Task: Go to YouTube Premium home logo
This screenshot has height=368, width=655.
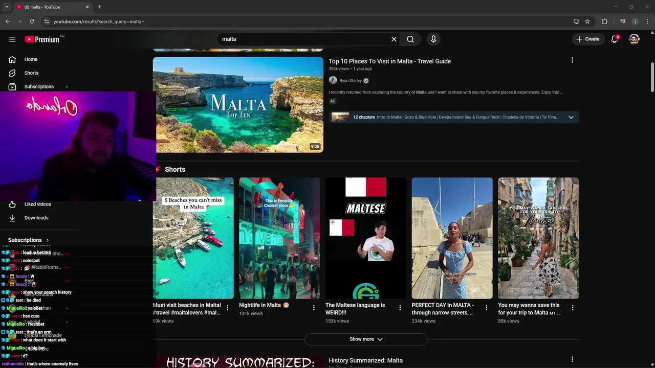Action: [x=43, y=39]
